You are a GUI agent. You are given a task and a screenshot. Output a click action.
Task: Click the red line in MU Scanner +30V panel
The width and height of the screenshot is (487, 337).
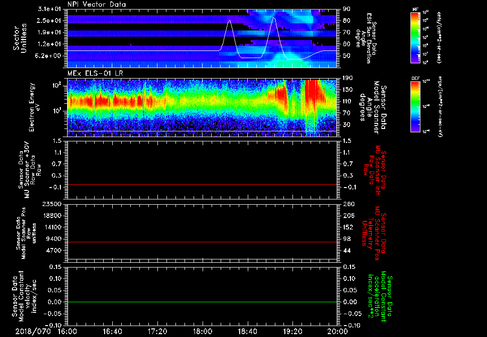[x=202, y=184]
